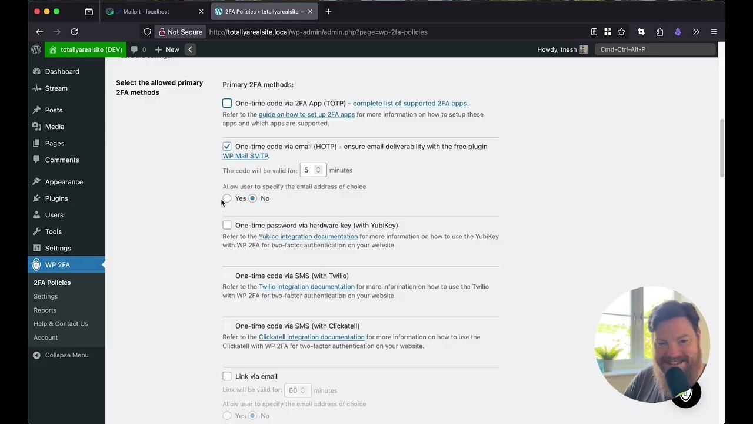Click the Users person icon
Image resolution: width=753 pixels, height=424 pixels.
36,215
